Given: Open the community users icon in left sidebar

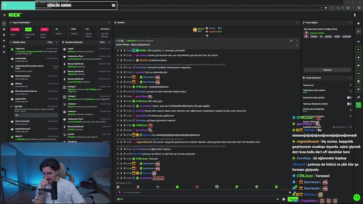Looking at the screenshot, I should pyautogui.click(x=4, y=46).
